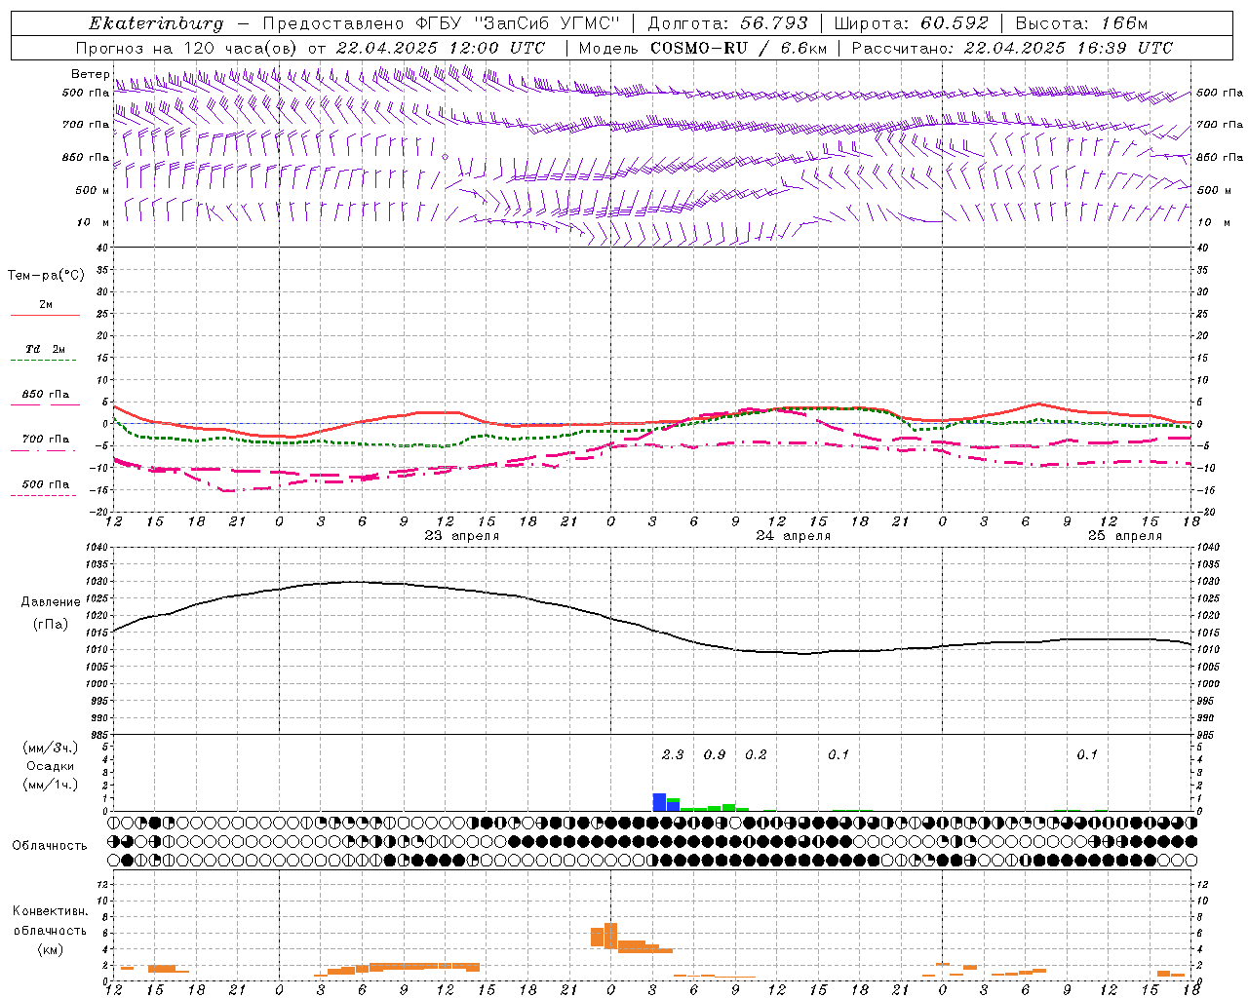The image size is (1248, 998).
Task: Click the "500 гПа" entry in the temperature legend
Action: (46, 484)
